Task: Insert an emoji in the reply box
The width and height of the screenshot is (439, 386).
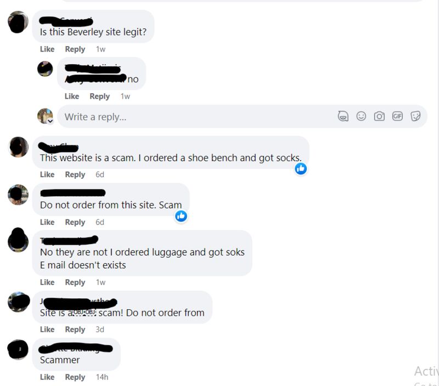Action: click(361, 116)
